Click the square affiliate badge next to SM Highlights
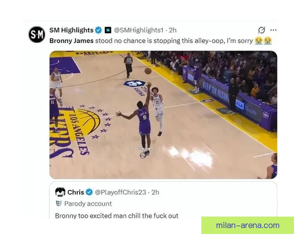This screenshot has width=299, height=239. click(x=108, y=30)
